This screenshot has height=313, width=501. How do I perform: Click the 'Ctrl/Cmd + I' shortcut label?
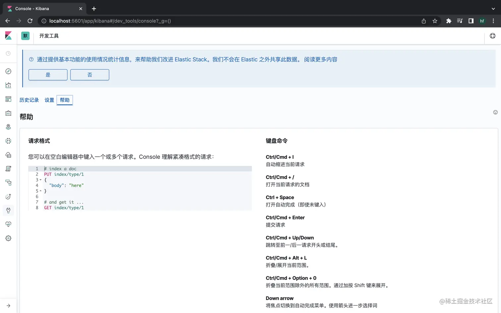[280, 157]
